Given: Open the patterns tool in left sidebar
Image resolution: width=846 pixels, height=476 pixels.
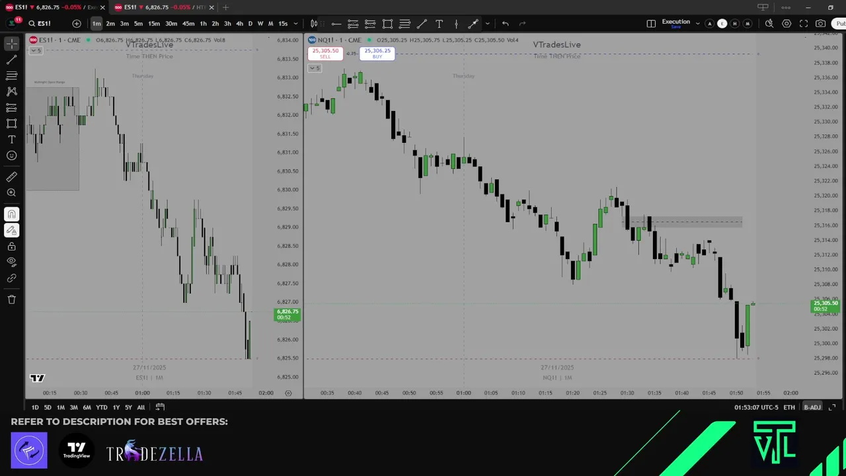Looking at the screenshot, I should (x=11, y=91).
